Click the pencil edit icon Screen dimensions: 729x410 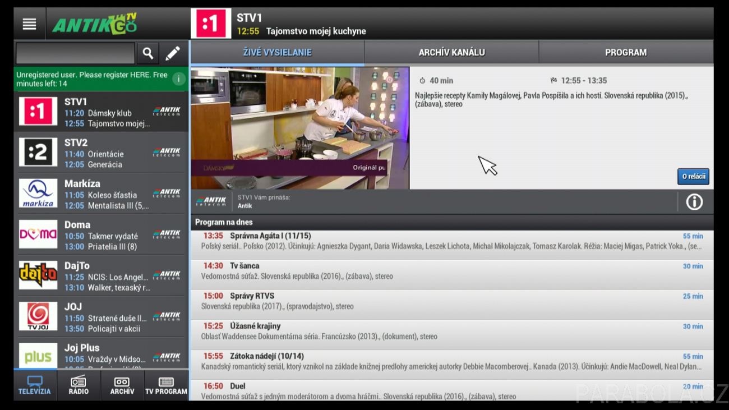click(173, 53)
